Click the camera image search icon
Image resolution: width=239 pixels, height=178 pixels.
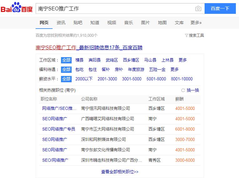tap(198, 9)
